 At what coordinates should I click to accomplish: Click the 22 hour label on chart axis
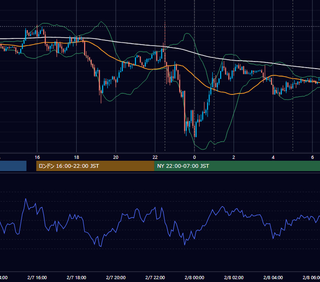pyautogui.click(x=155, y=157)
